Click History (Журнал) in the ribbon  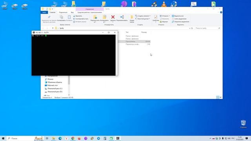164,22
